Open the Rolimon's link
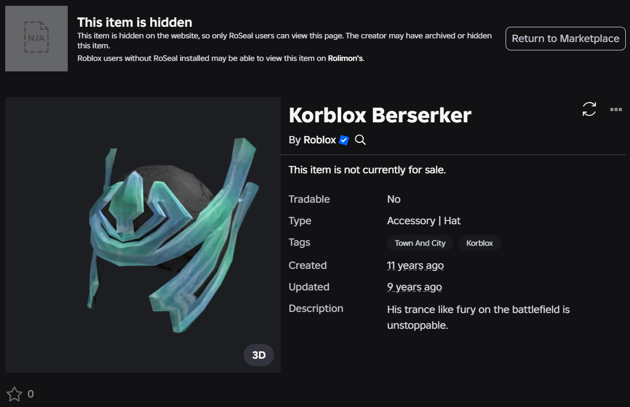Screen dimensions: 630x407 click(345, 58)
